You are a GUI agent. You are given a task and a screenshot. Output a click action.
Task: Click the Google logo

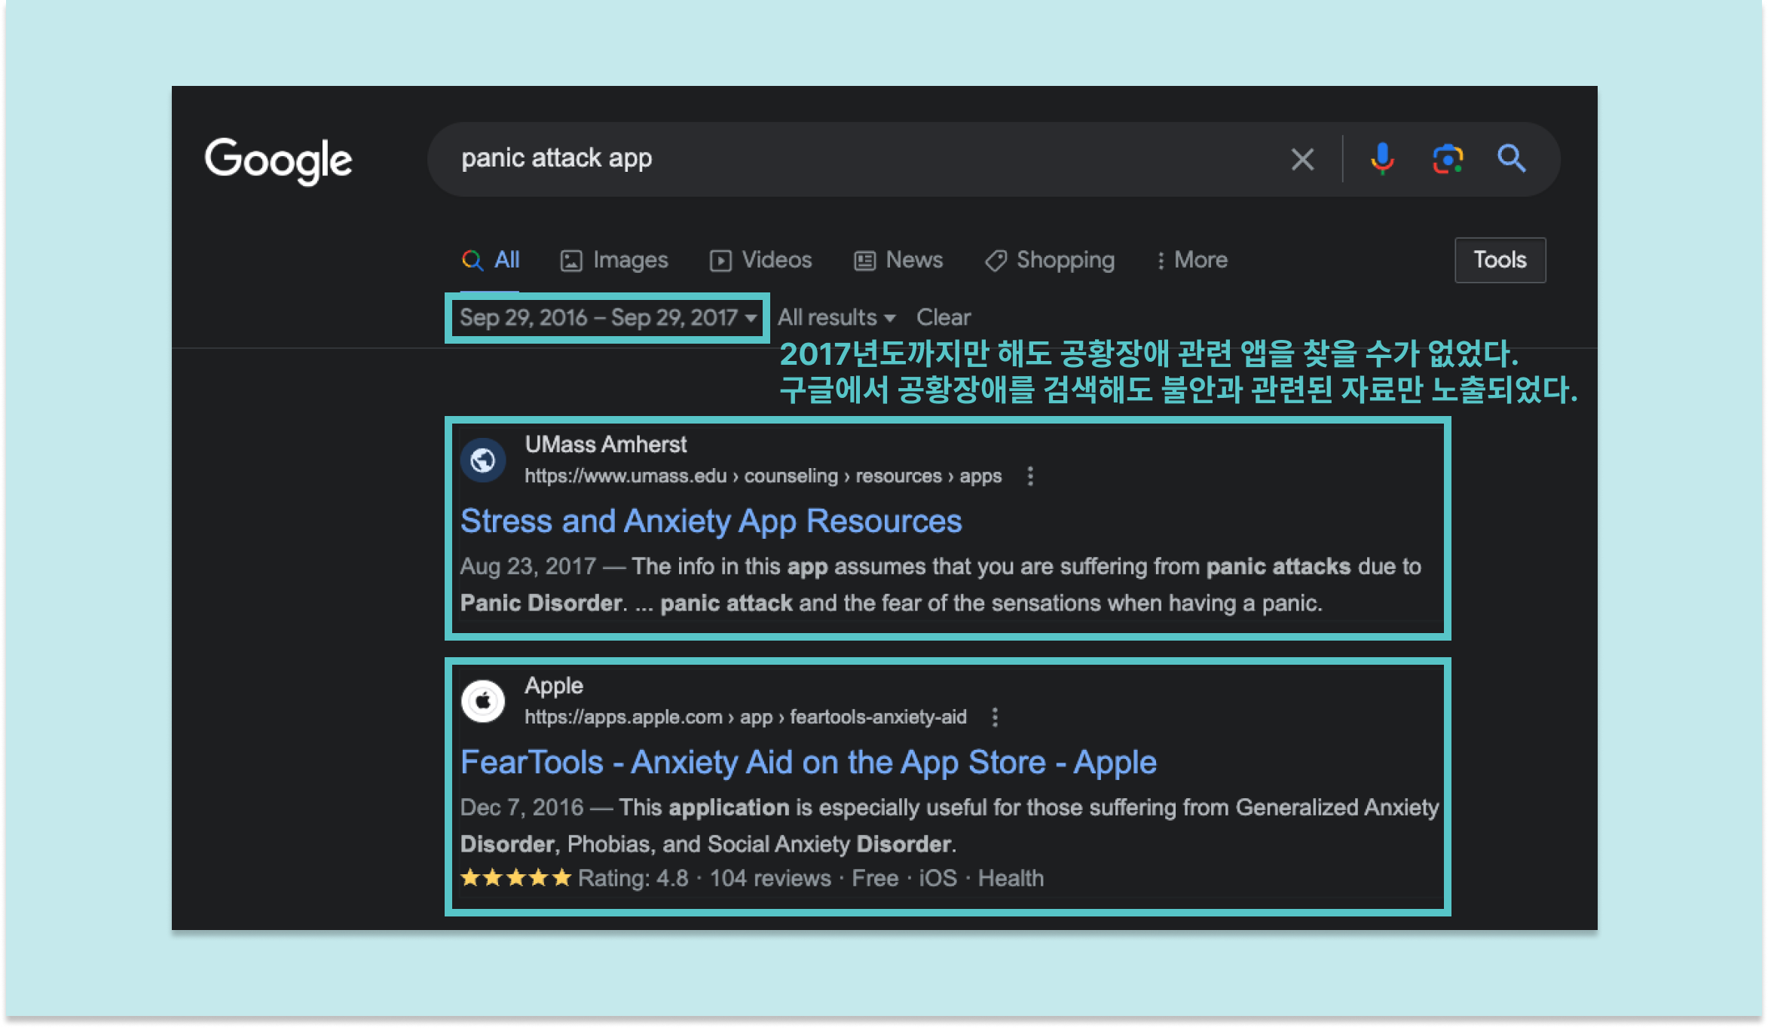pos(278,161)
